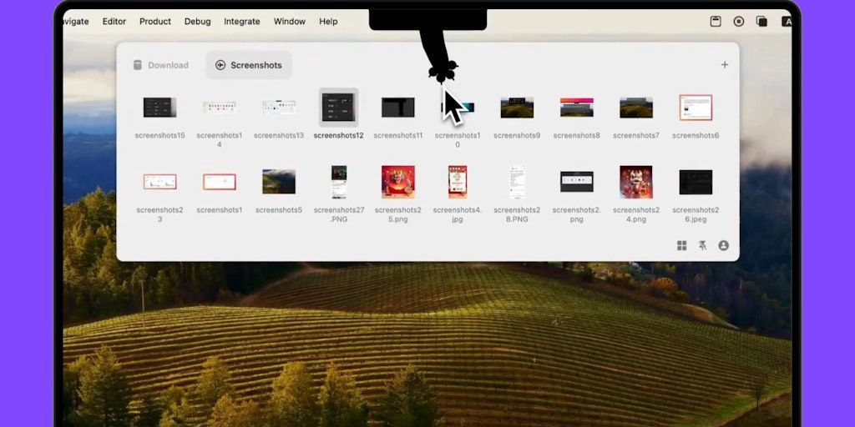Image resolution: width=855 pixels, height=427 pixels.
Task: Toggle the pin icon in panel
Action: pos(702,246)
